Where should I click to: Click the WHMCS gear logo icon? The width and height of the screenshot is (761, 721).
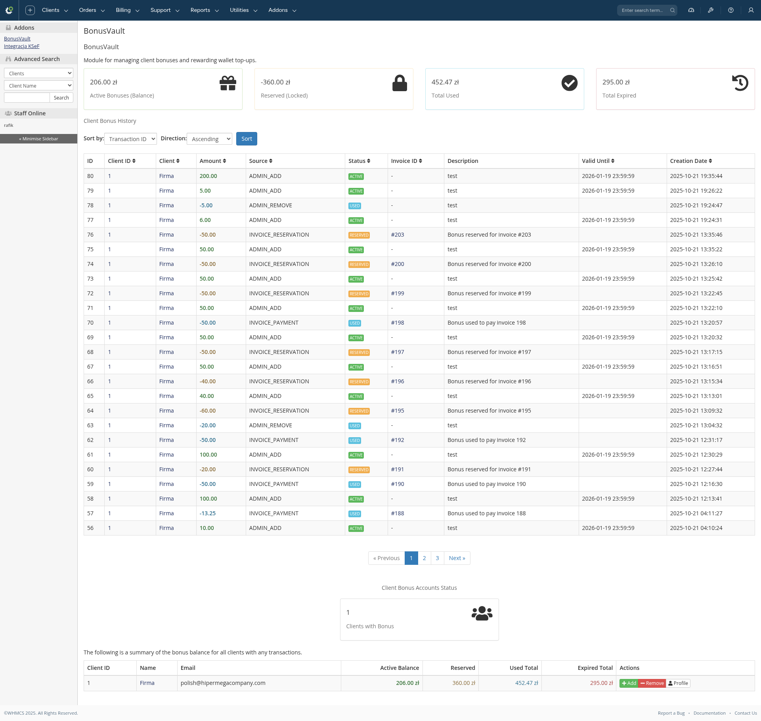[9, 10]
